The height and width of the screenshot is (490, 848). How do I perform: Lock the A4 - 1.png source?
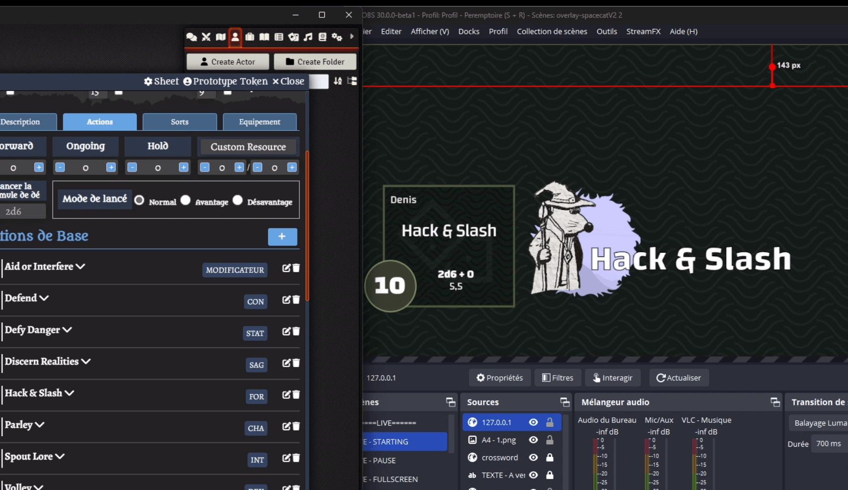point(550,440)
